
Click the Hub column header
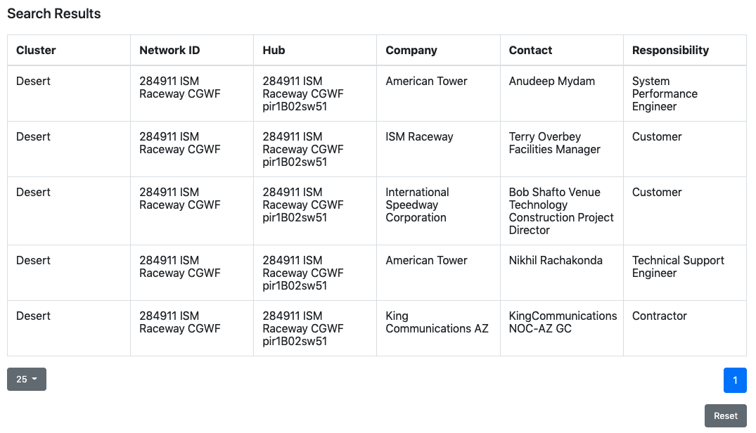click(x=274, y=51)
